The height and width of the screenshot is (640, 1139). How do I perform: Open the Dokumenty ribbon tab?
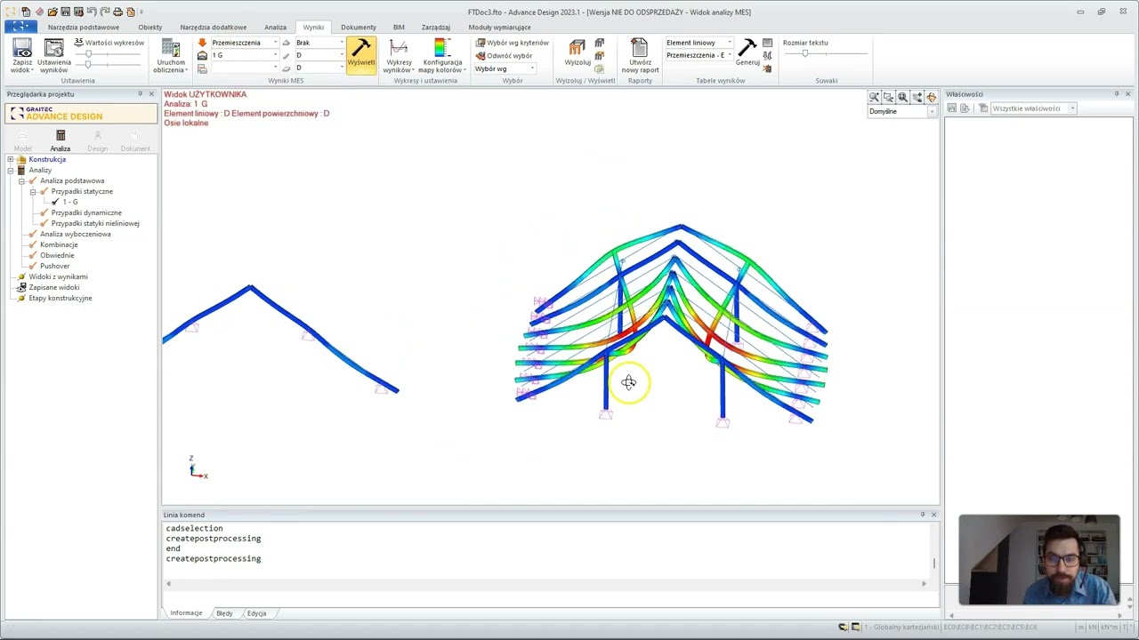[359, 27]
